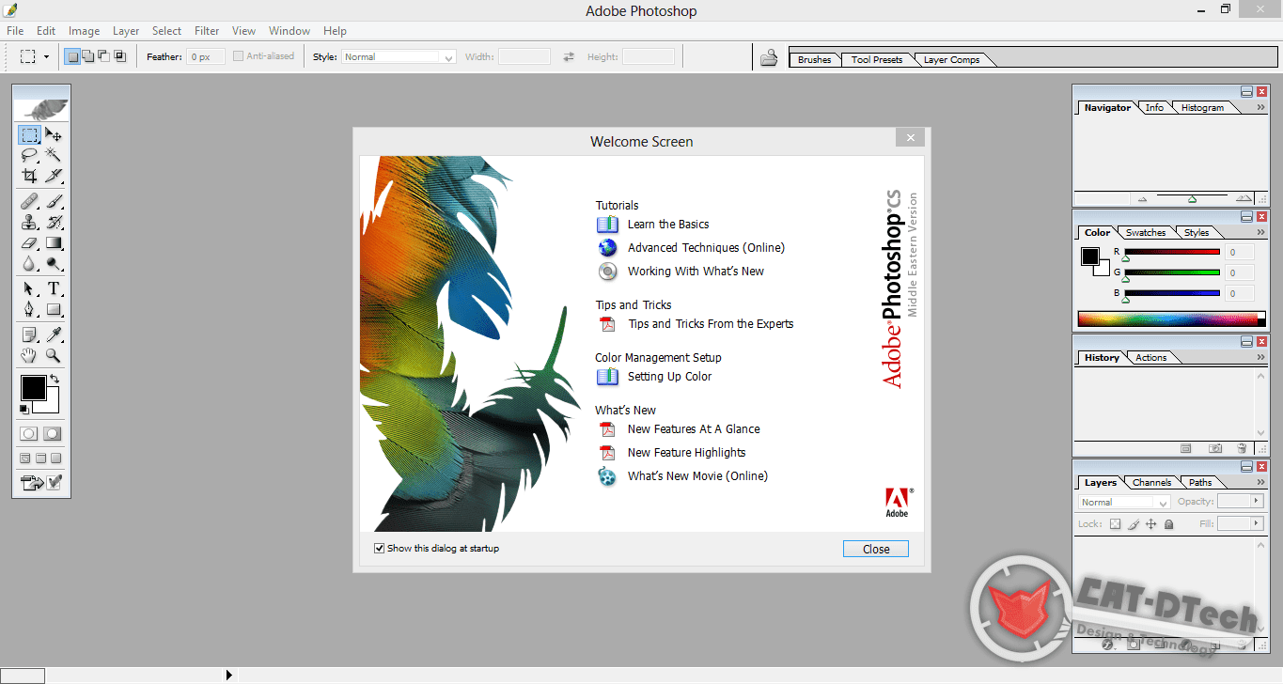The width and height of the screenshot is (1283, 684).
Task: Choose the Blur tool
Action: click(x=29, y=263)
